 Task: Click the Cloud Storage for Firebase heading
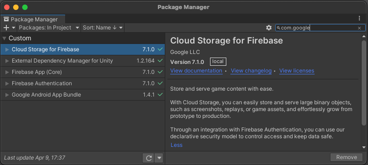tap(226, 41)
